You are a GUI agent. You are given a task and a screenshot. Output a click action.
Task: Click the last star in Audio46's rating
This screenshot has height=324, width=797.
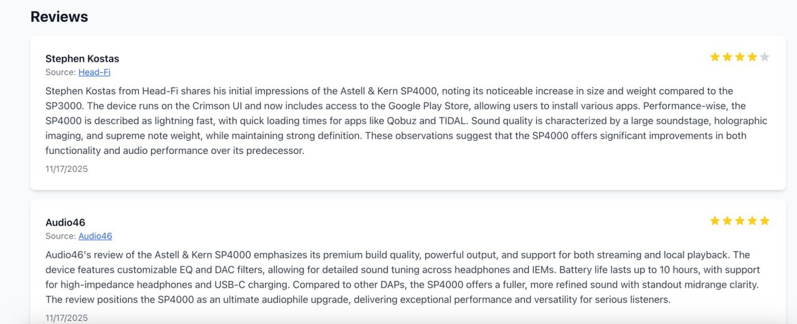pos(764,220)
